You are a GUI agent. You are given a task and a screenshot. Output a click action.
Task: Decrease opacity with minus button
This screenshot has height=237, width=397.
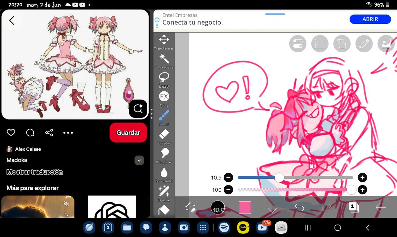point(228,190)
